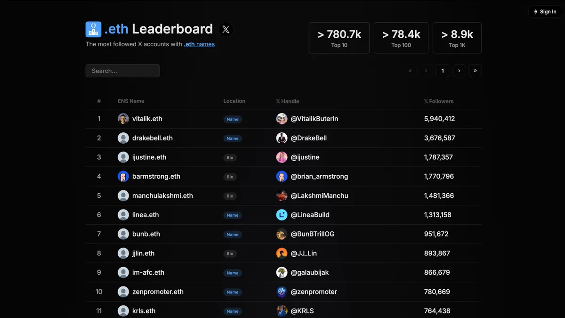The image size is (565, 318).
Task: Click @DrakeBell profile picture
Action: pos(282,138)
